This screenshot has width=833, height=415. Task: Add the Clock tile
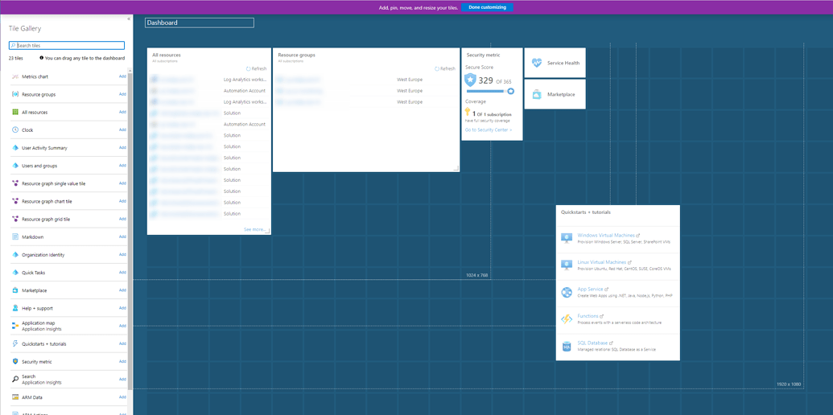pyautogui.click(x=122, y=130)
